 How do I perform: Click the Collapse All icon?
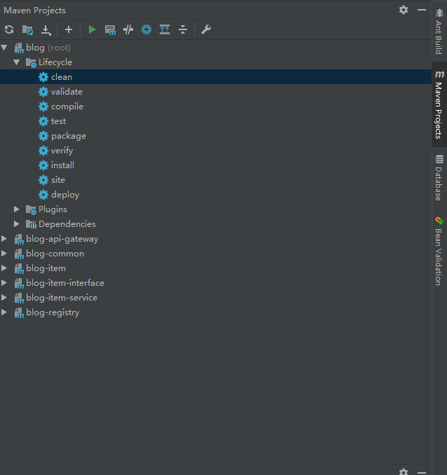[x=183, y=29]
